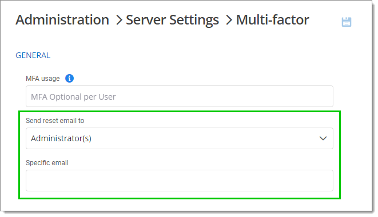The image size is (378, 217).
Task: Go to Administration breadcrumb
Action: (62, 20)
